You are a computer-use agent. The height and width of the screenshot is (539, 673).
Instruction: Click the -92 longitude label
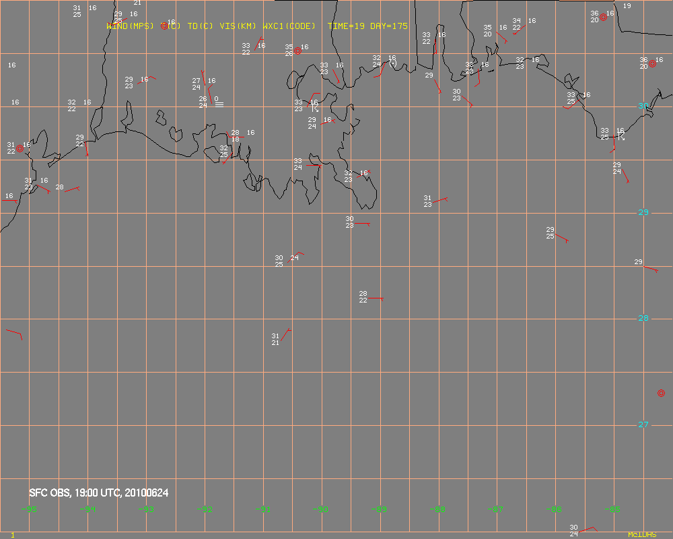pos(205,509)
